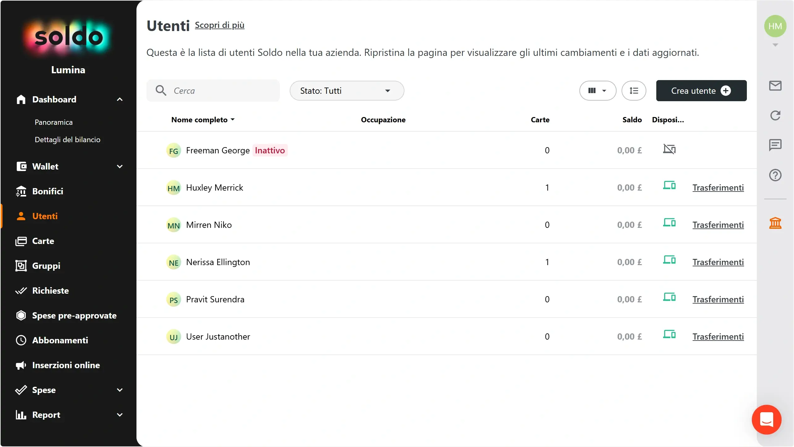Open Trasferimenti for User Justanother

click(718, 336)
